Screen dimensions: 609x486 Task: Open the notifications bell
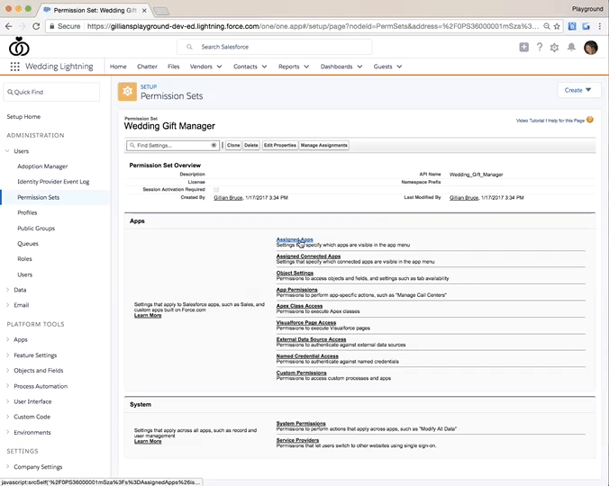(571, 48)
